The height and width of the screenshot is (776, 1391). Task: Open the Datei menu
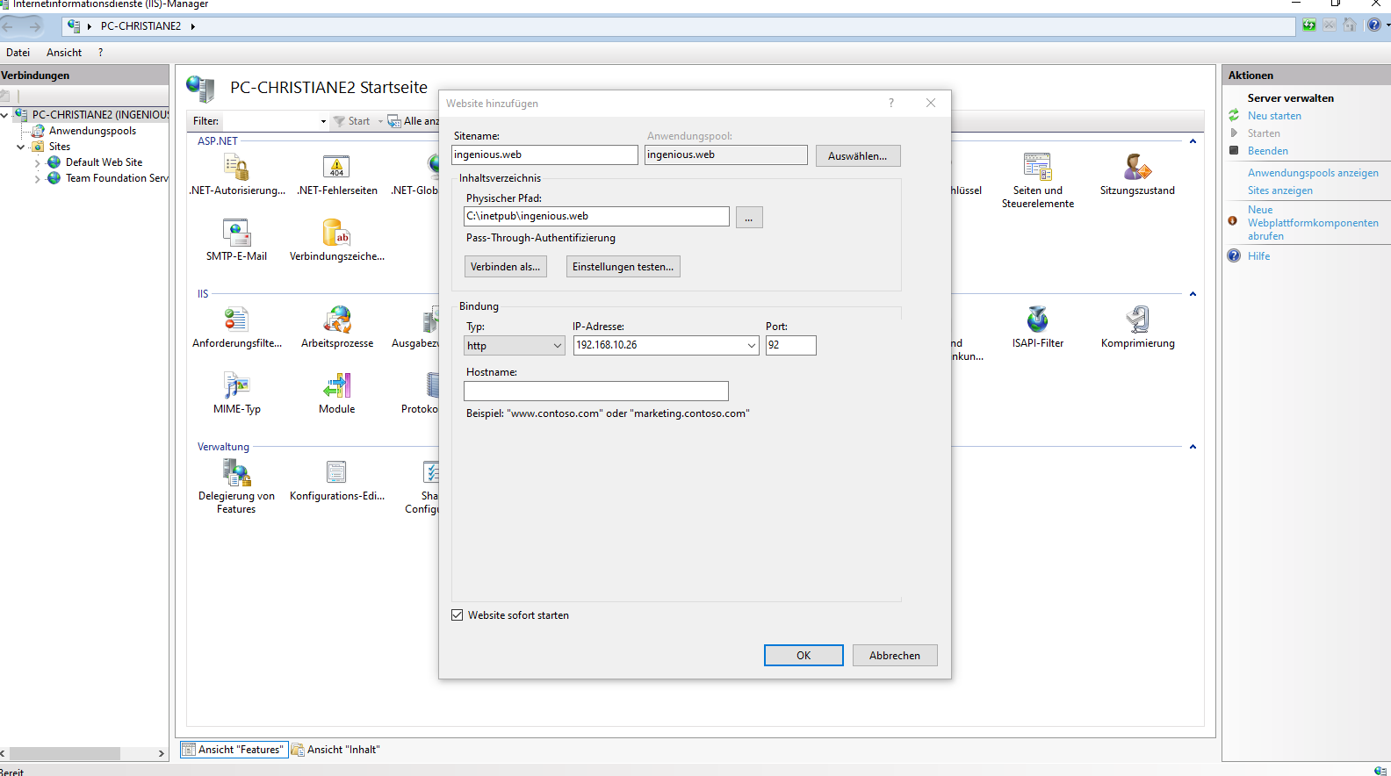click(x=18, y=53)
